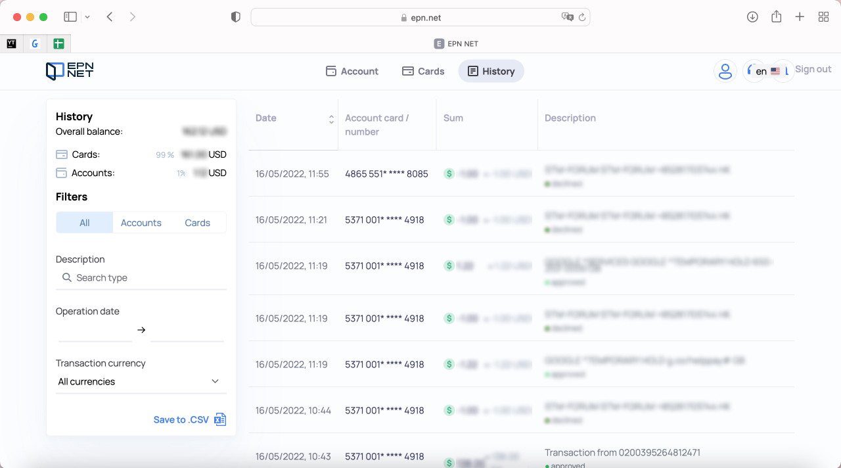Expand the All currencies dropdown
Viewport: 841px width, 468px height.
click(141, 381)
